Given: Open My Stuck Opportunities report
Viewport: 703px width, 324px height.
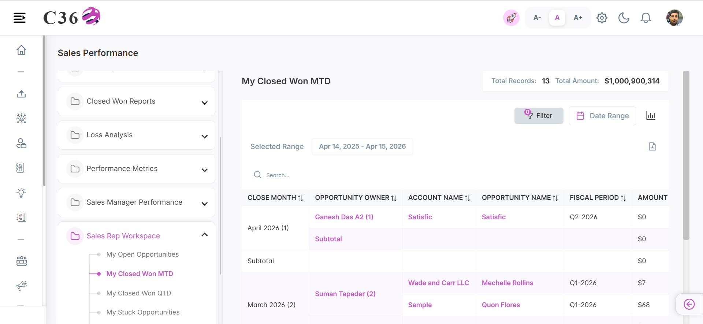Looking at the screenshot, I should point(143,312).
